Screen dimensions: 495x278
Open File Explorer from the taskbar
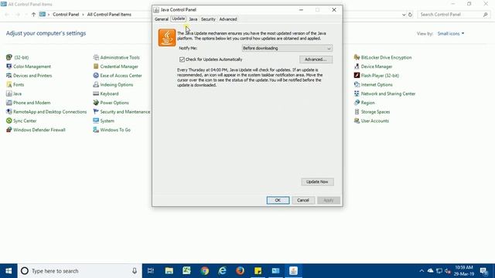click(169, 271)
